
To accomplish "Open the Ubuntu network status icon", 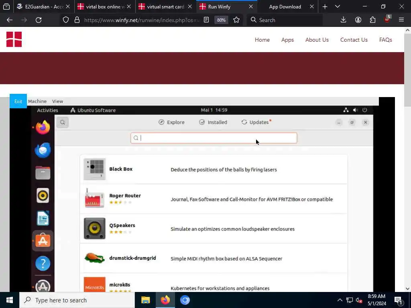I will click(346, 110).
